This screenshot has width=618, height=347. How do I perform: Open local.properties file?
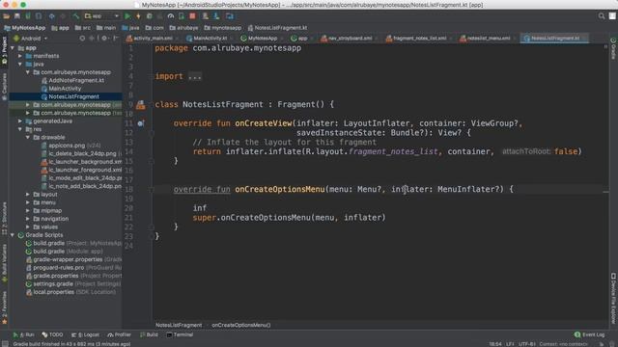pos(70,292)
